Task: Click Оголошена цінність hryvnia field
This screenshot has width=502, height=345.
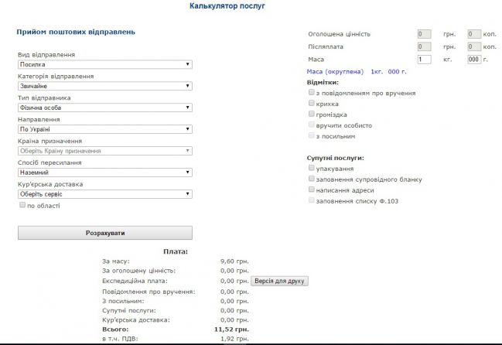Action: click(x=424, y=34)
